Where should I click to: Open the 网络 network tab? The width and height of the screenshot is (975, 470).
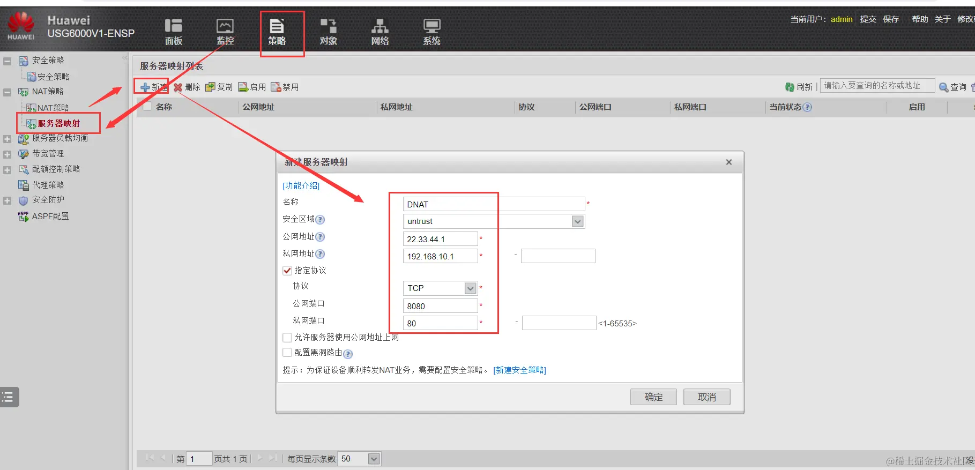tap(379, 31)
